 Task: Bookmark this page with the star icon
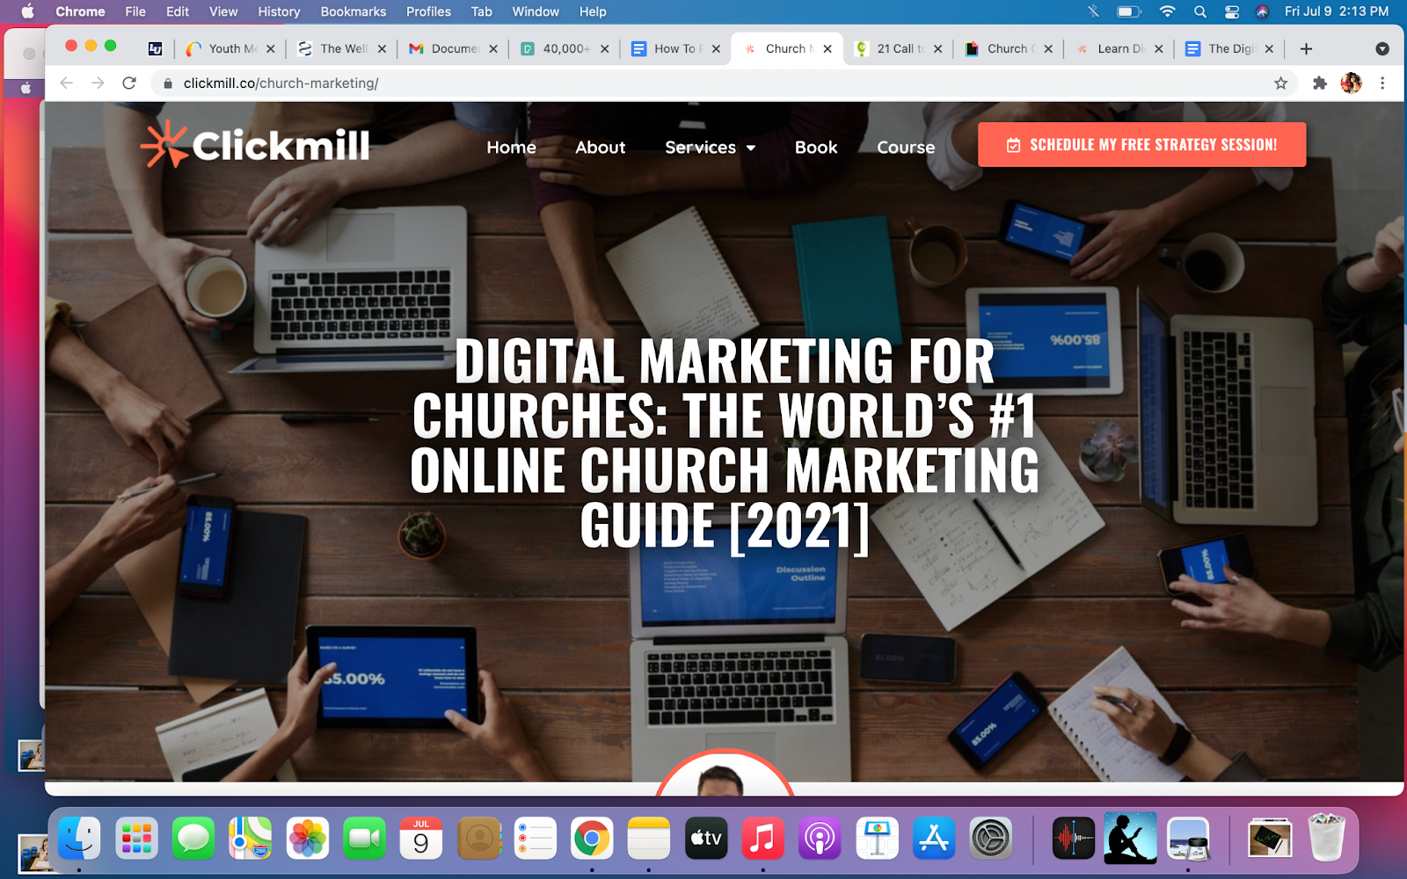point(1280,84)
